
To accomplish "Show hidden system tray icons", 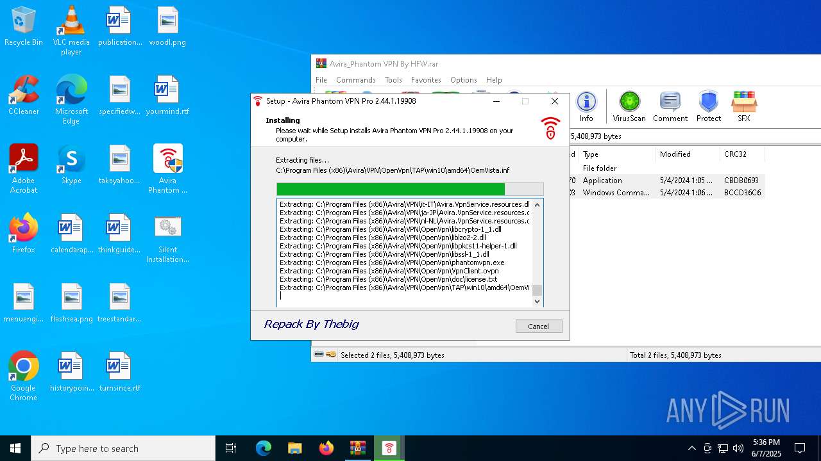I will point(691,448).
